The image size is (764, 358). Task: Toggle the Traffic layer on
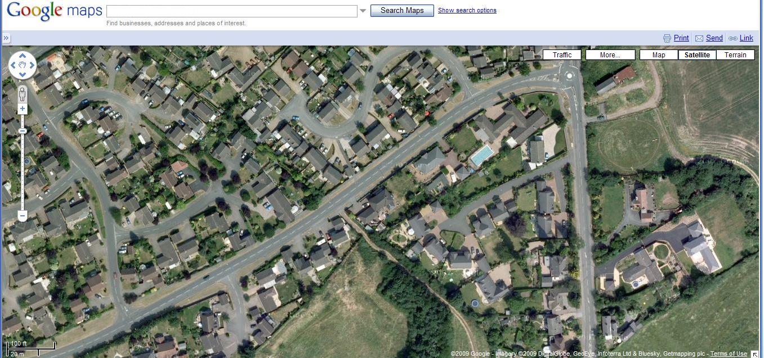coord(562,55)
